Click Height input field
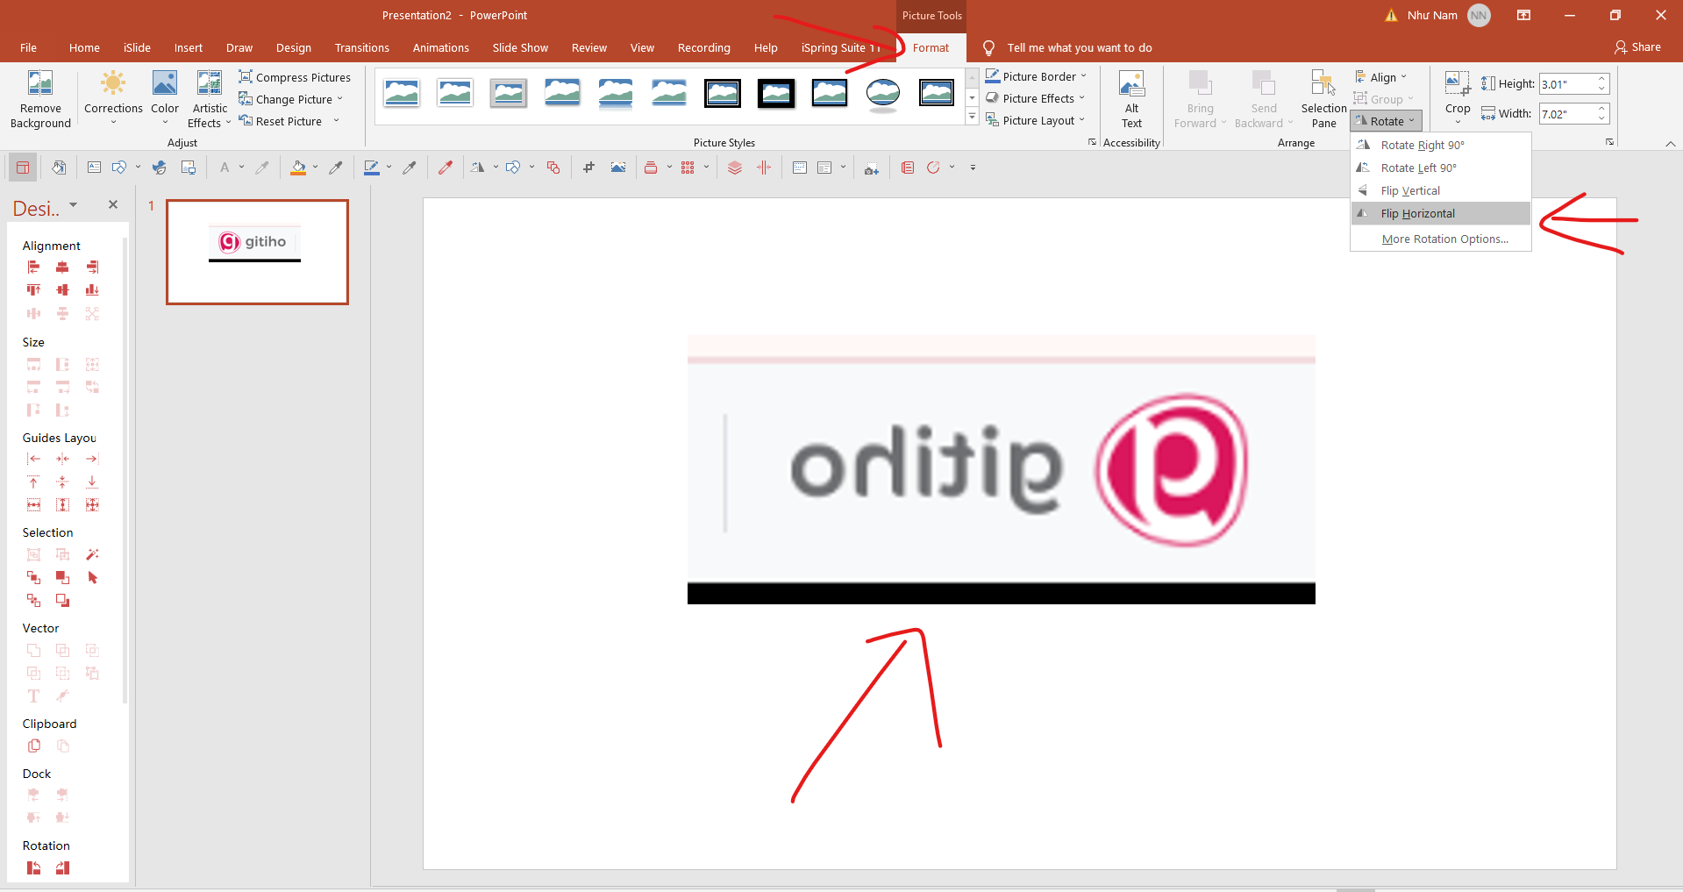 pyautogui.click(x=1566, y=84)
